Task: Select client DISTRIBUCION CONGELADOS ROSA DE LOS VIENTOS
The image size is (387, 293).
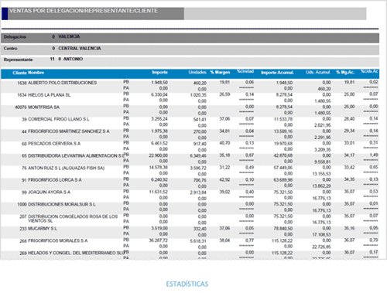Action: coord(73,219)
